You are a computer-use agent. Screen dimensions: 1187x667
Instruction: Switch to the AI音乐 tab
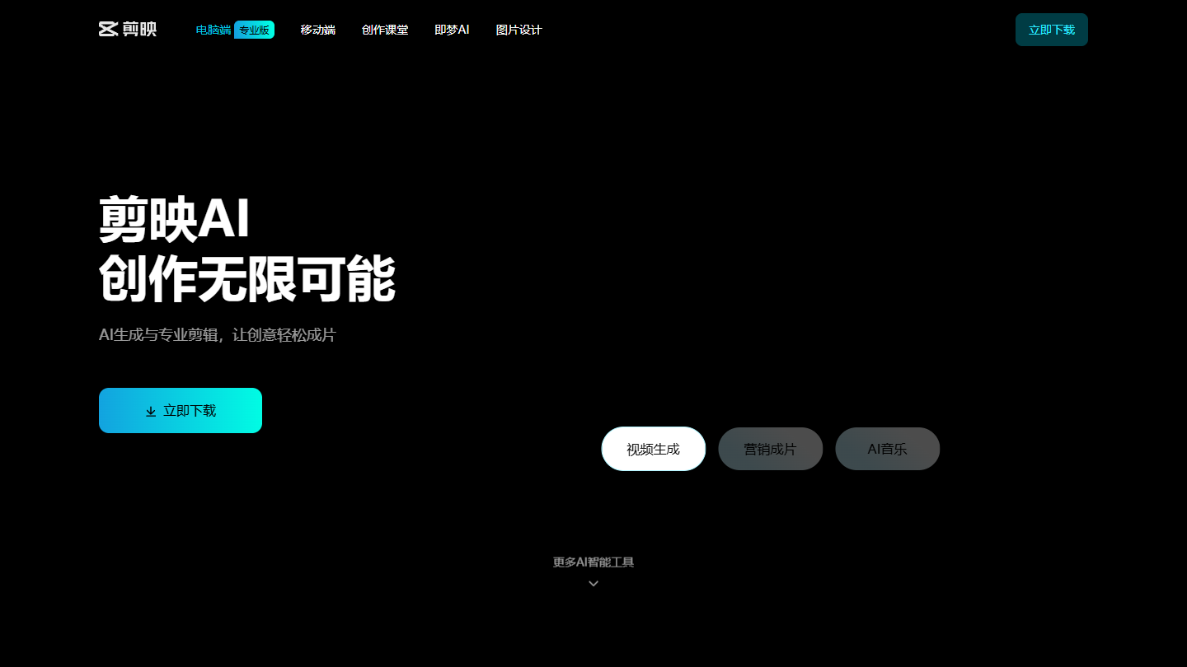[x=888, y=449]
